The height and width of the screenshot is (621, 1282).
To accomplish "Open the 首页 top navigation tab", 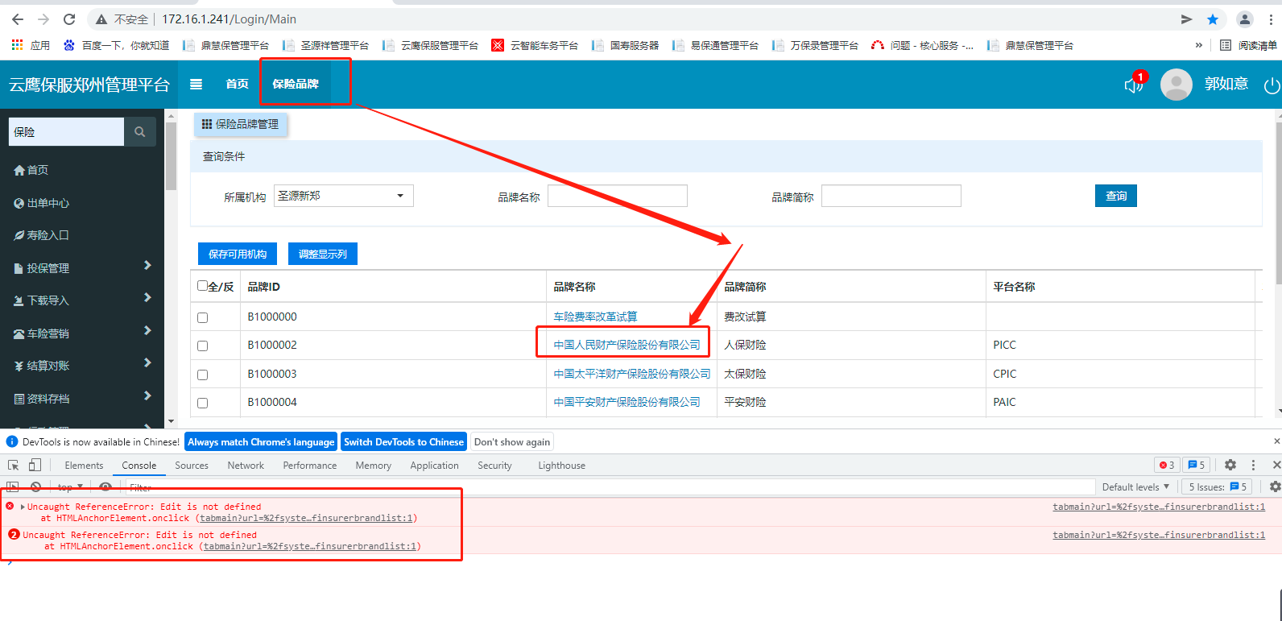I will pos(237,84).
